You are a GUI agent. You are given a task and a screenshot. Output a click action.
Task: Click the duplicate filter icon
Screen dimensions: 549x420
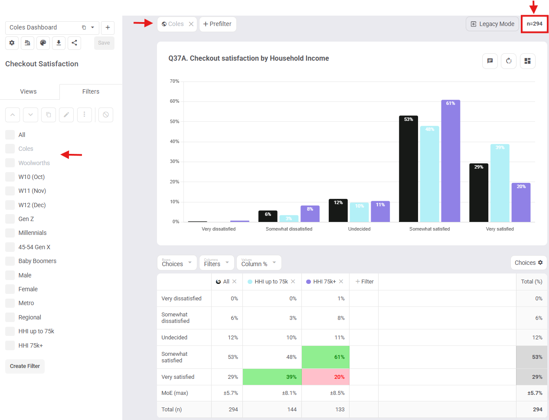tap(49, 115)
